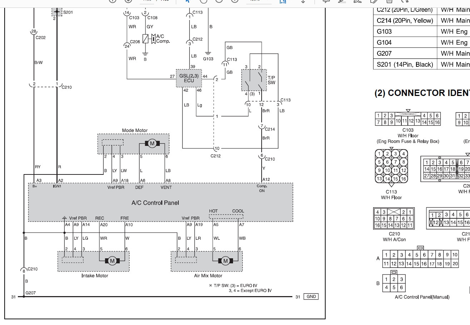Click the G103 ground label in the diagram

(208, 59)
